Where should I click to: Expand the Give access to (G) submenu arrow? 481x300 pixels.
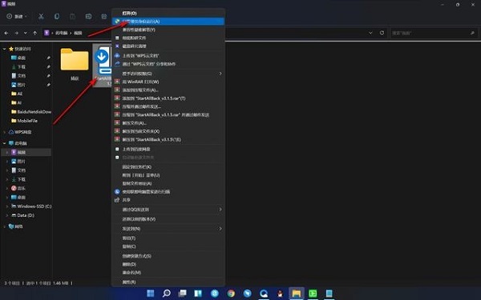point(220,74)
